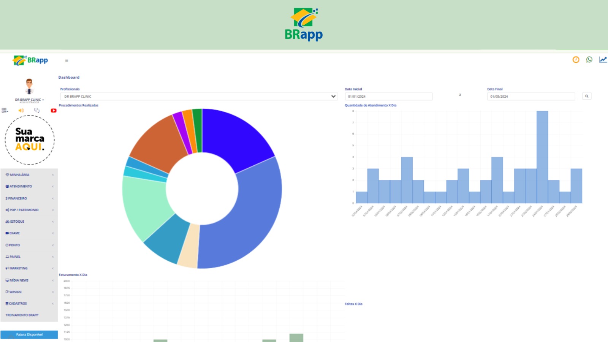608x342 pixels.
Task: Click the Data Inicial date field
Action: tap(388, 97)
